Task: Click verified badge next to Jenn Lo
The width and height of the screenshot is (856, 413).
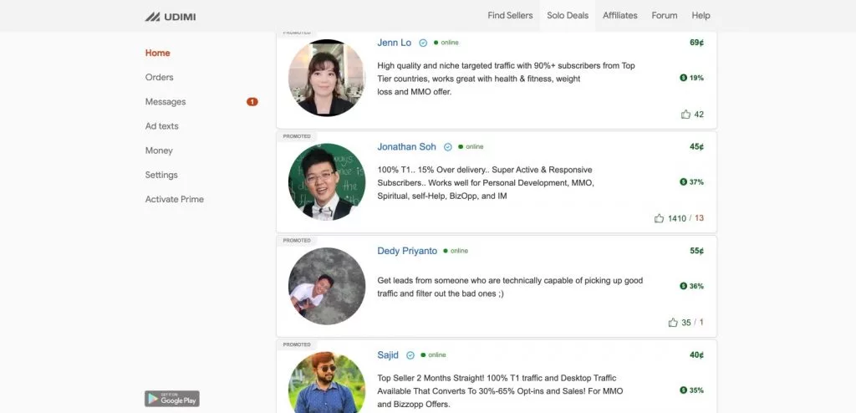Action: (x=422, y=43)
